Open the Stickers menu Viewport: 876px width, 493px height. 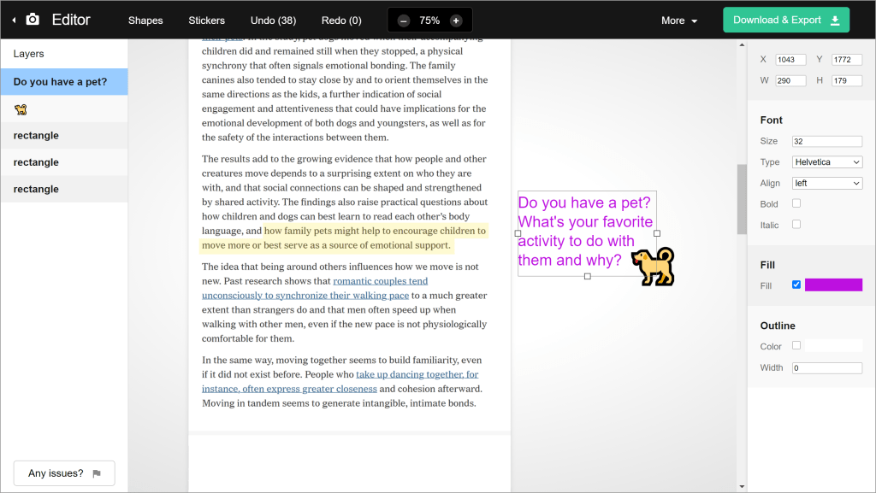pos(206,21)
